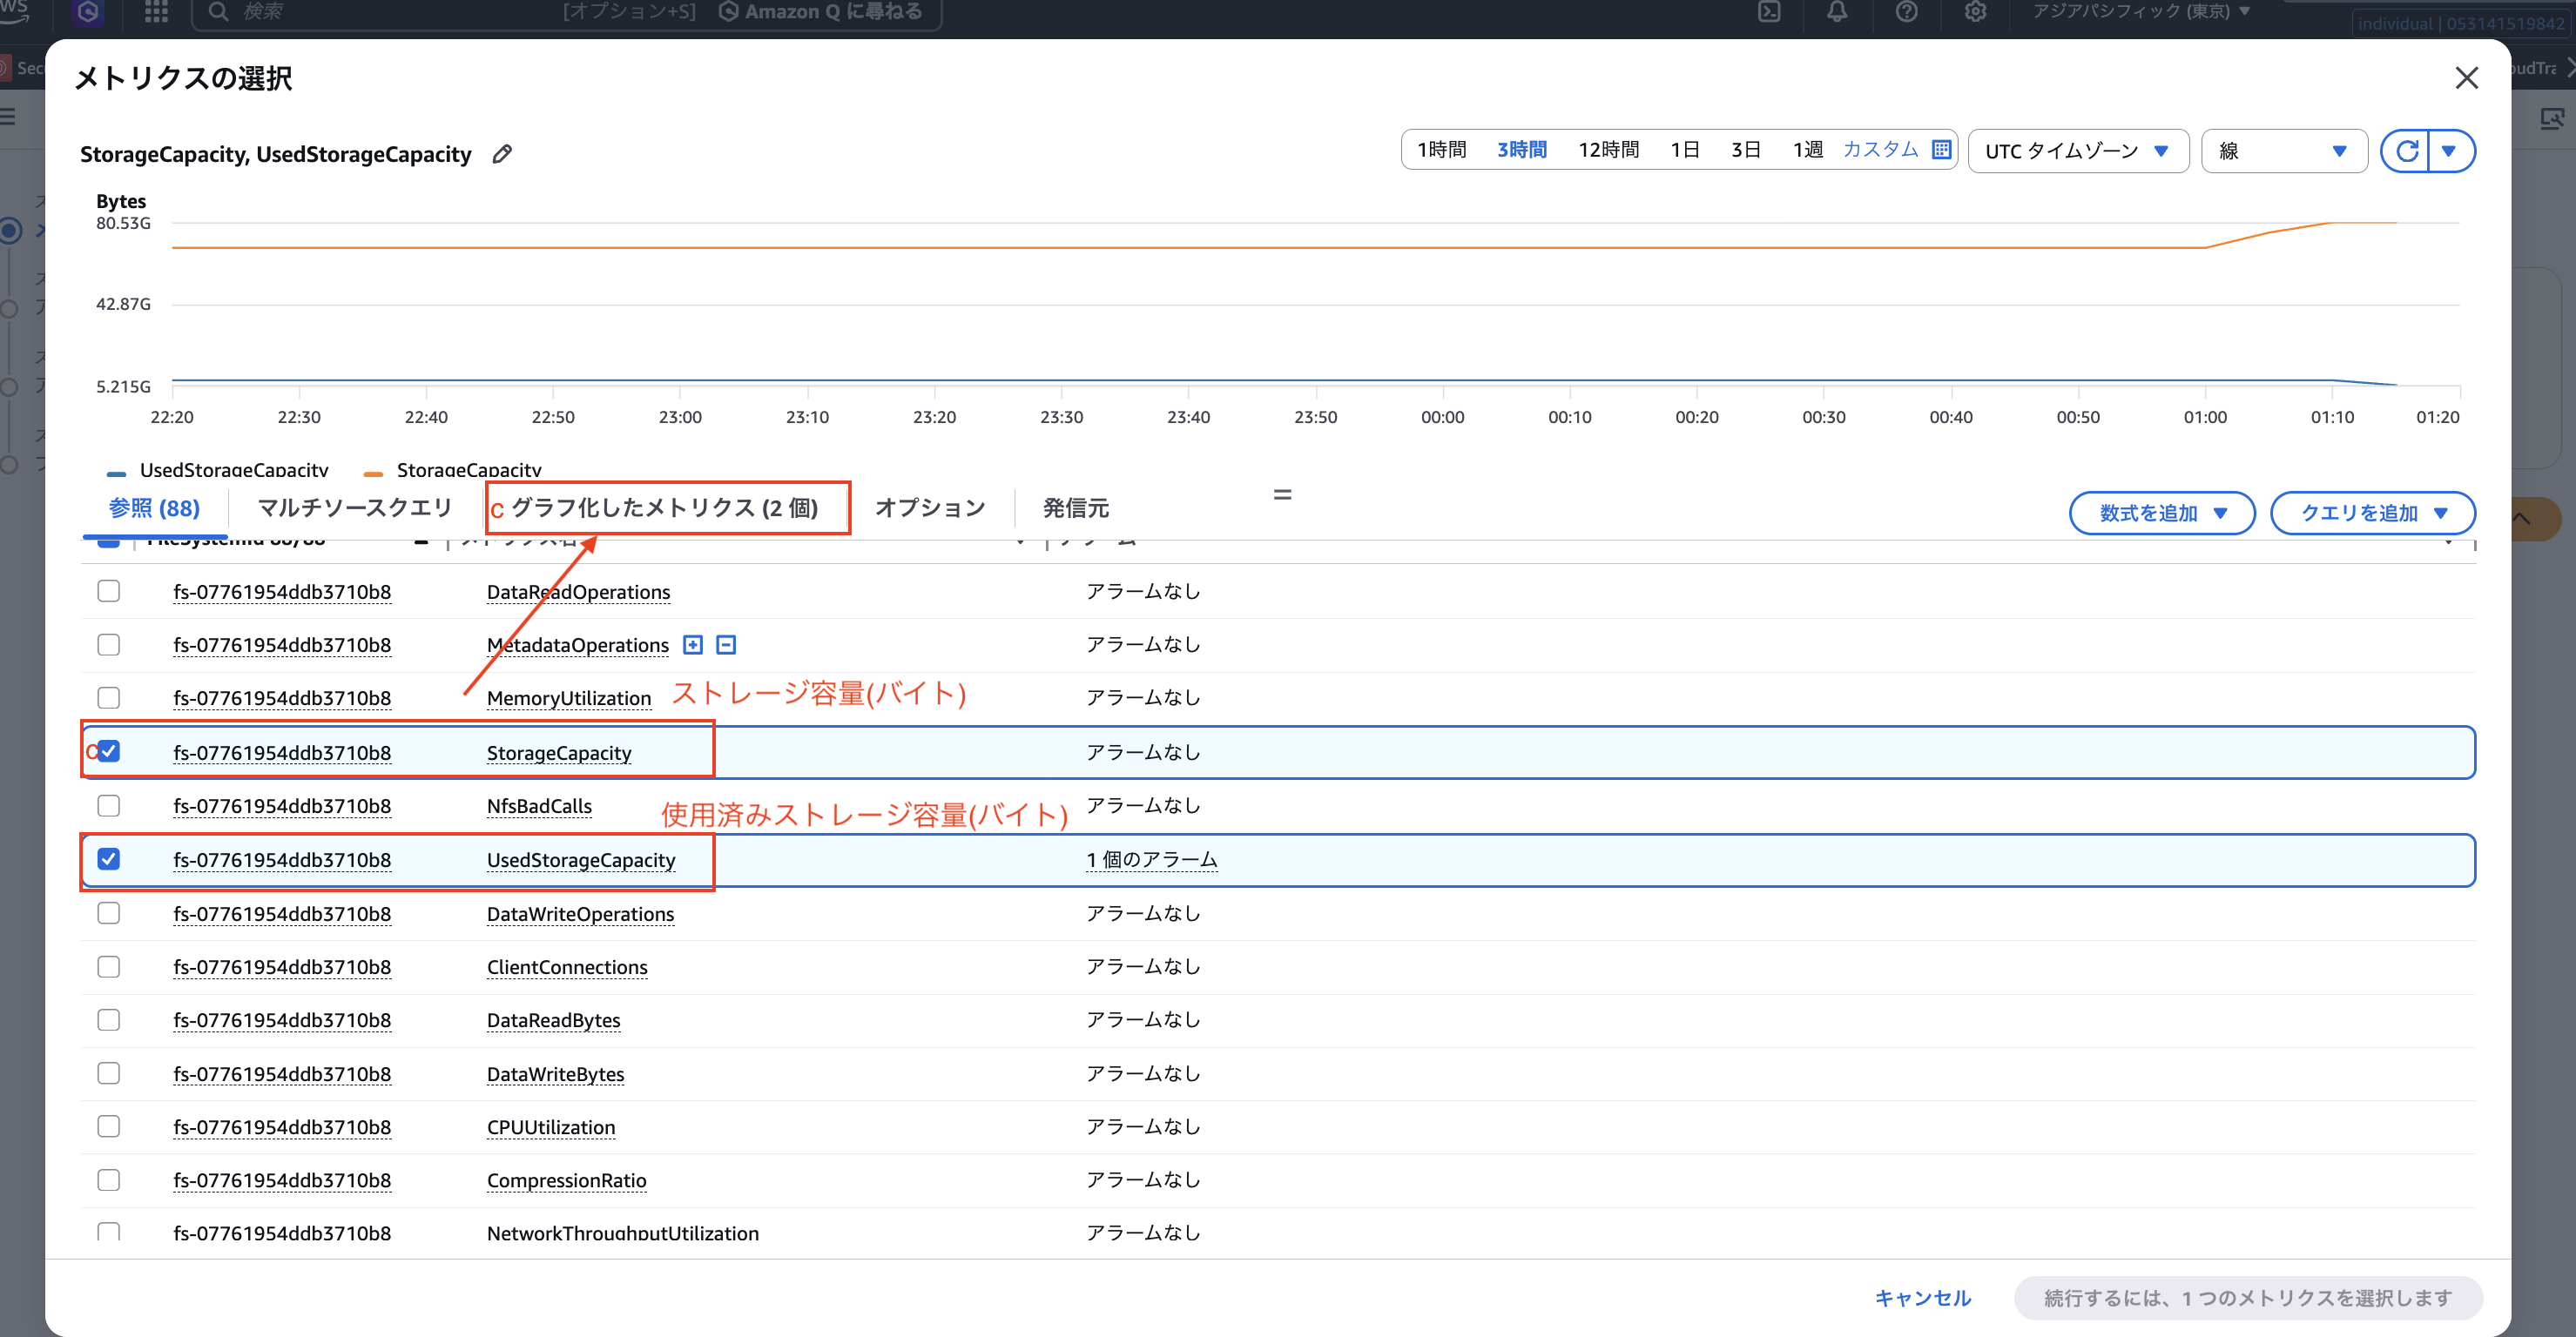Click the minus icon beside MetadataOperations
The image size is (2576, 1337).
(x=726, y=644)
